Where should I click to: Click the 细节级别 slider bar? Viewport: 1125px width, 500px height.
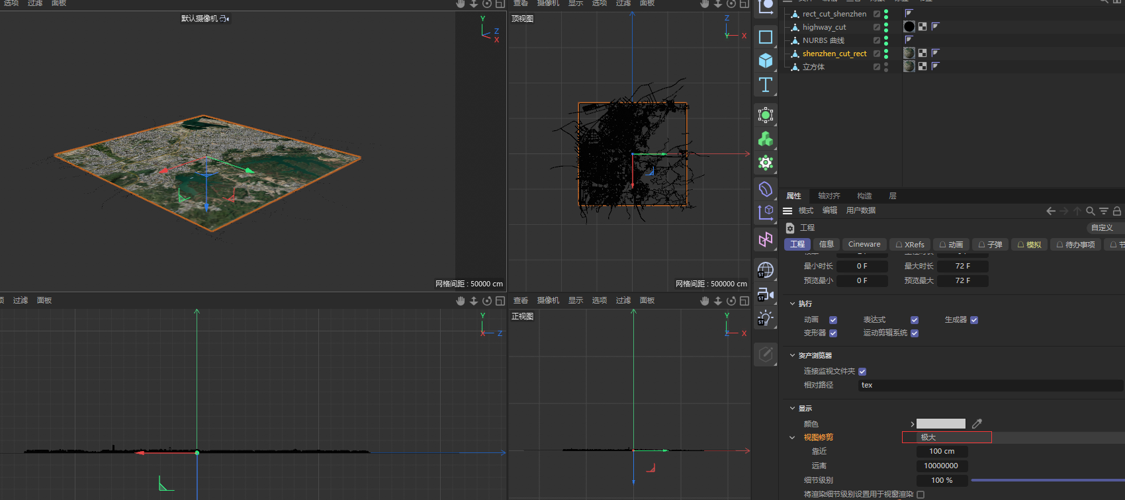(1048, 480)
